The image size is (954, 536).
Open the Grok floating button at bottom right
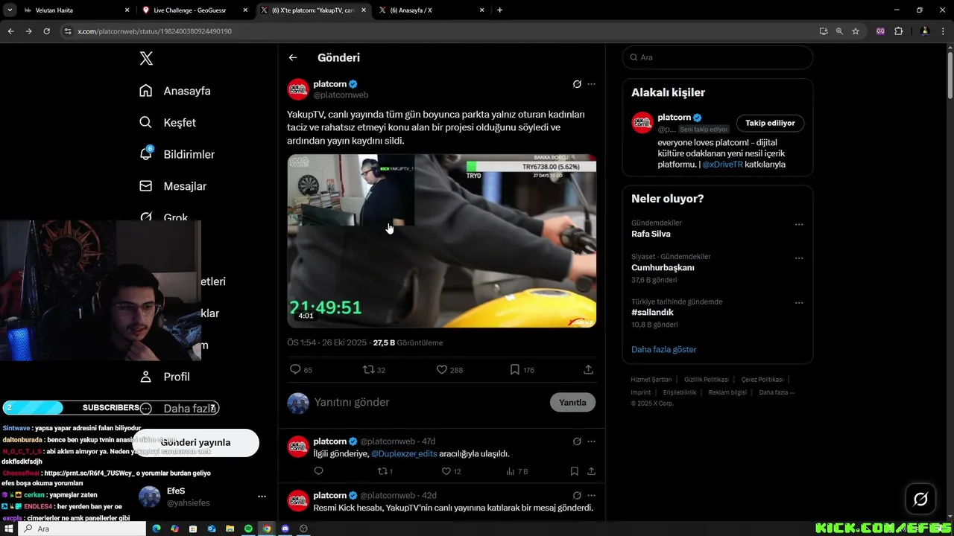[920, 500]
